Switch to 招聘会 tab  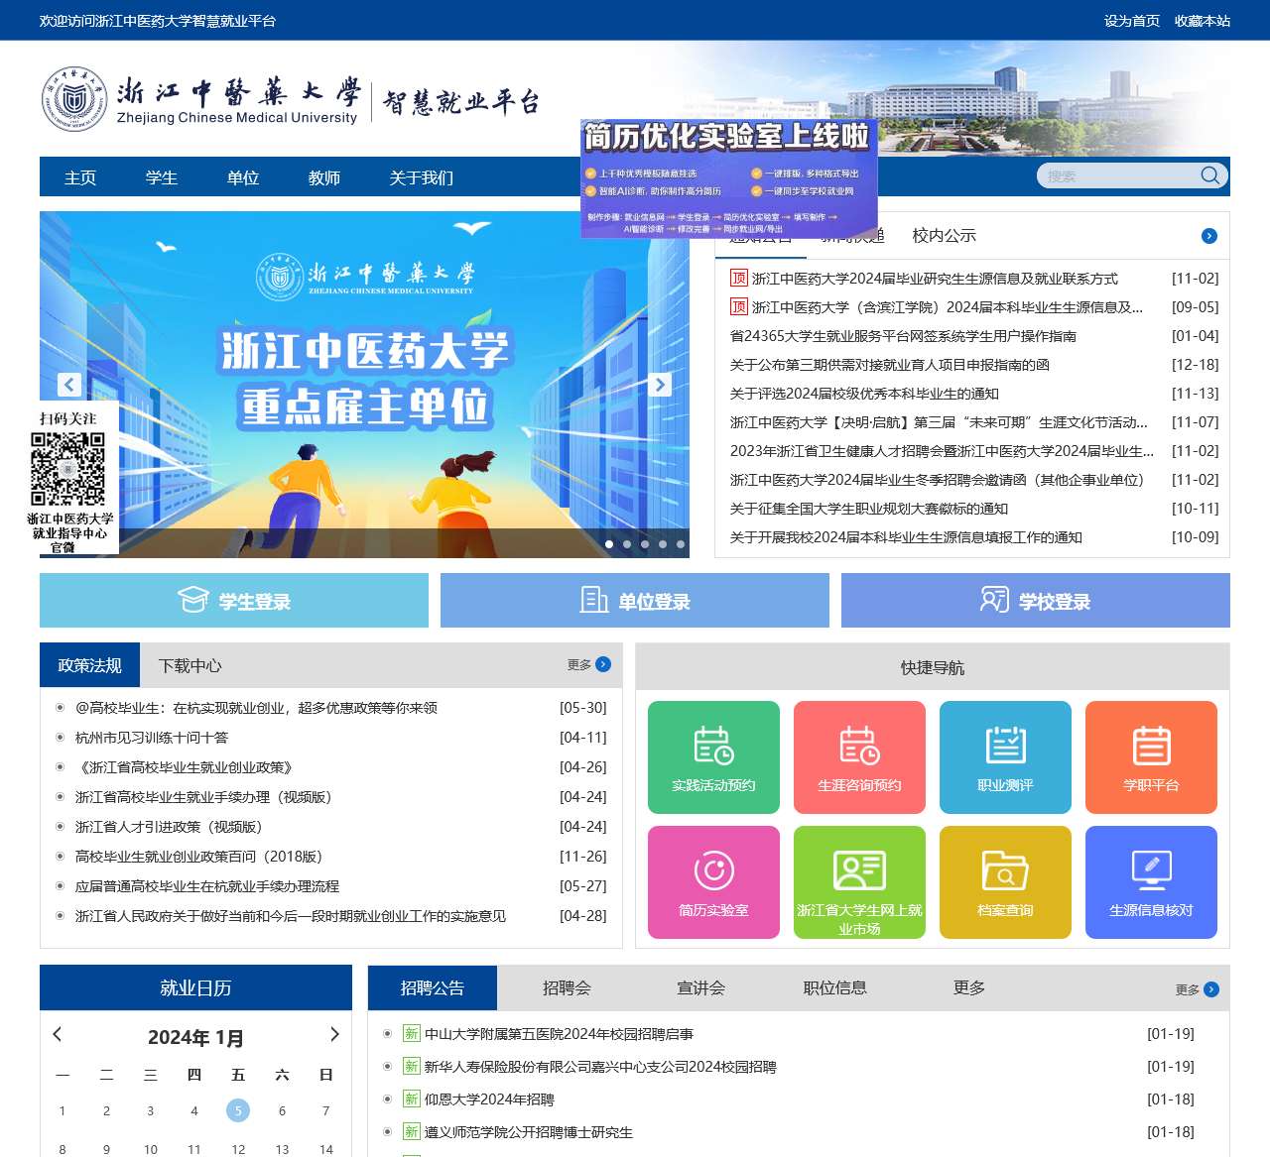click(x=567, y=987)
